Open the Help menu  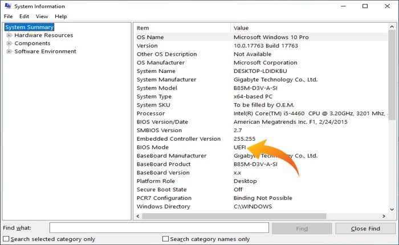click(x=60, y=17)
